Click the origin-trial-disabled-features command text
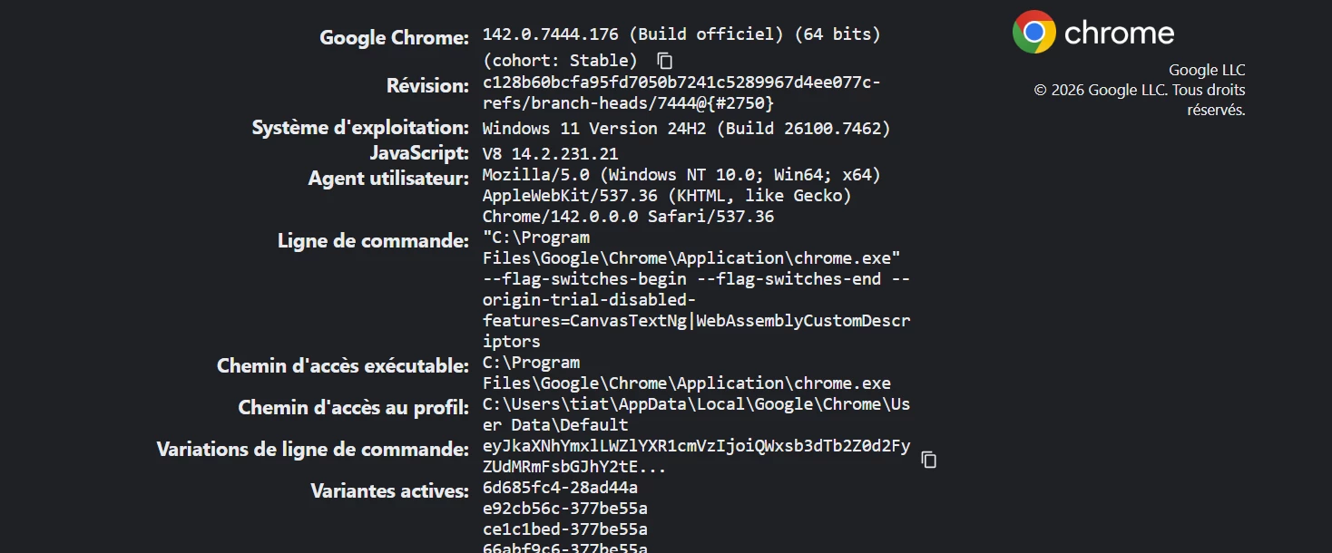This screenshot has height=553, width=1332. (x=696, y=311)
